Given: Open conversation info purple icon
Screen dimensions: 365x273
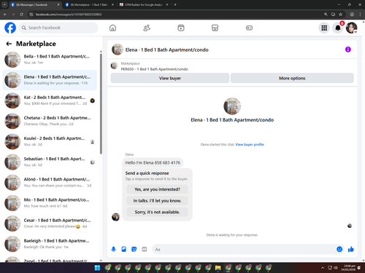Looking at the screenshot, I should [348, 50].
